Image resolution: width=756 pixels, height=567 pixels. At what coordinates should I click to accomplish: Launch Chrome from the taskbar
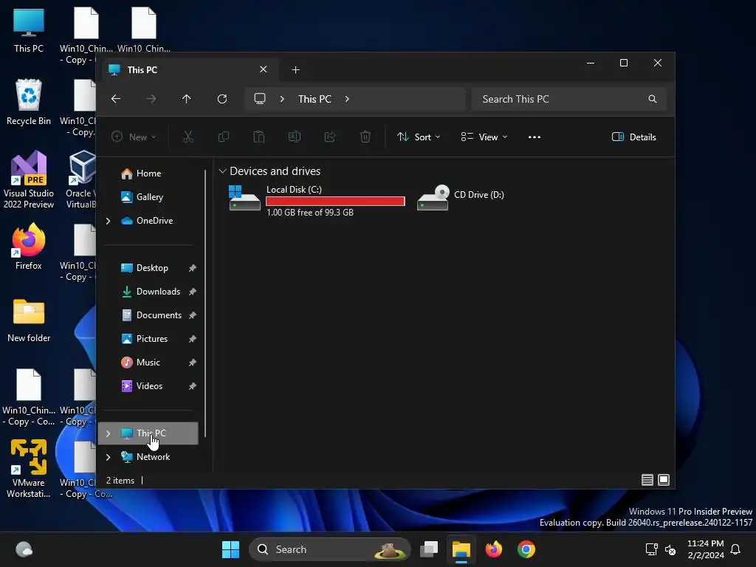pyautogui.click(x=526, y=549)
